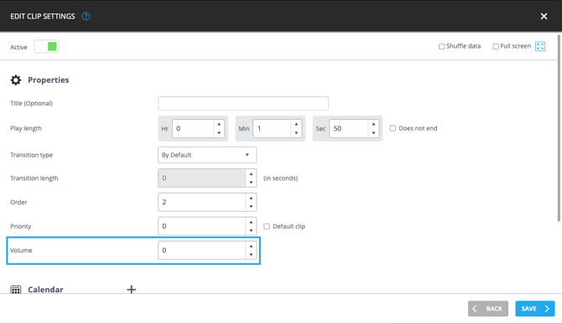Viewport: 562px width, 324px height.
Task: Click the SAVE button
Action: point(535,309)
